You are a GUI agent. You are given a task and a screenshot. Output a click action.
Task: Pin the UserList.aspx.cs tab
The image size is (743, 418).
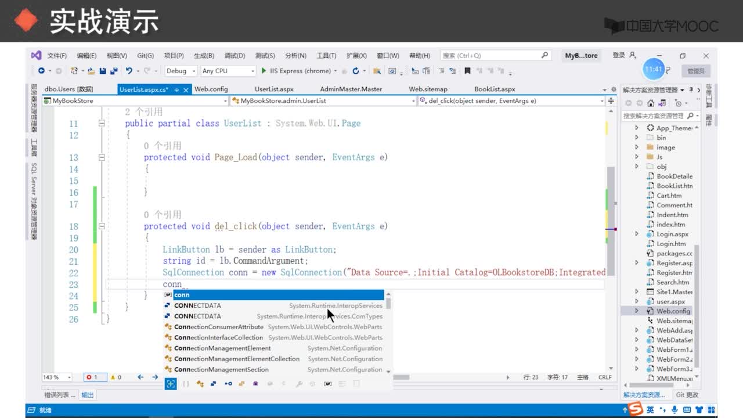(176, 89)
